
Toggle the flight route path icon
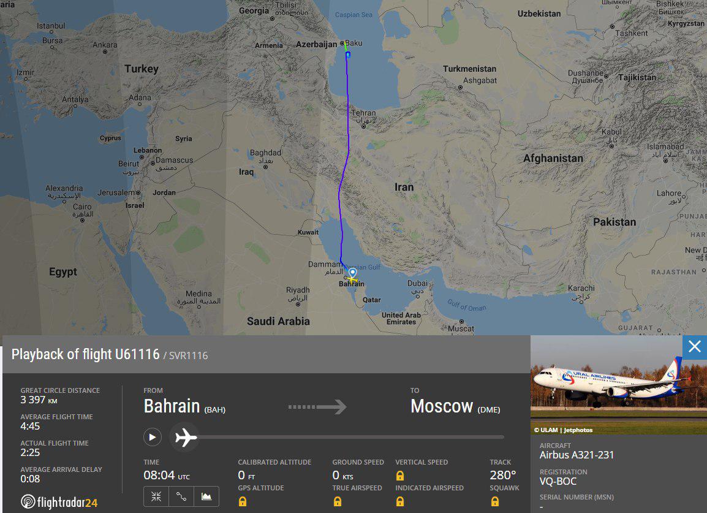(181, 496)
